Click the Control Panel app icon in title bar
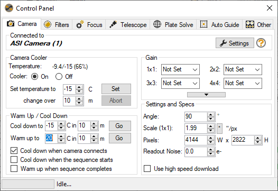The image size is (278, 191). tap(9, 8)
